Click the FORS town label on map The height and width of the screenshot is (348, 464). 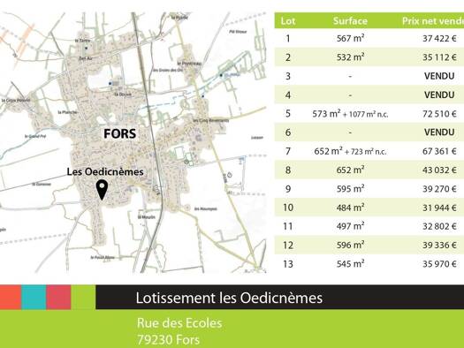point(120,133)
